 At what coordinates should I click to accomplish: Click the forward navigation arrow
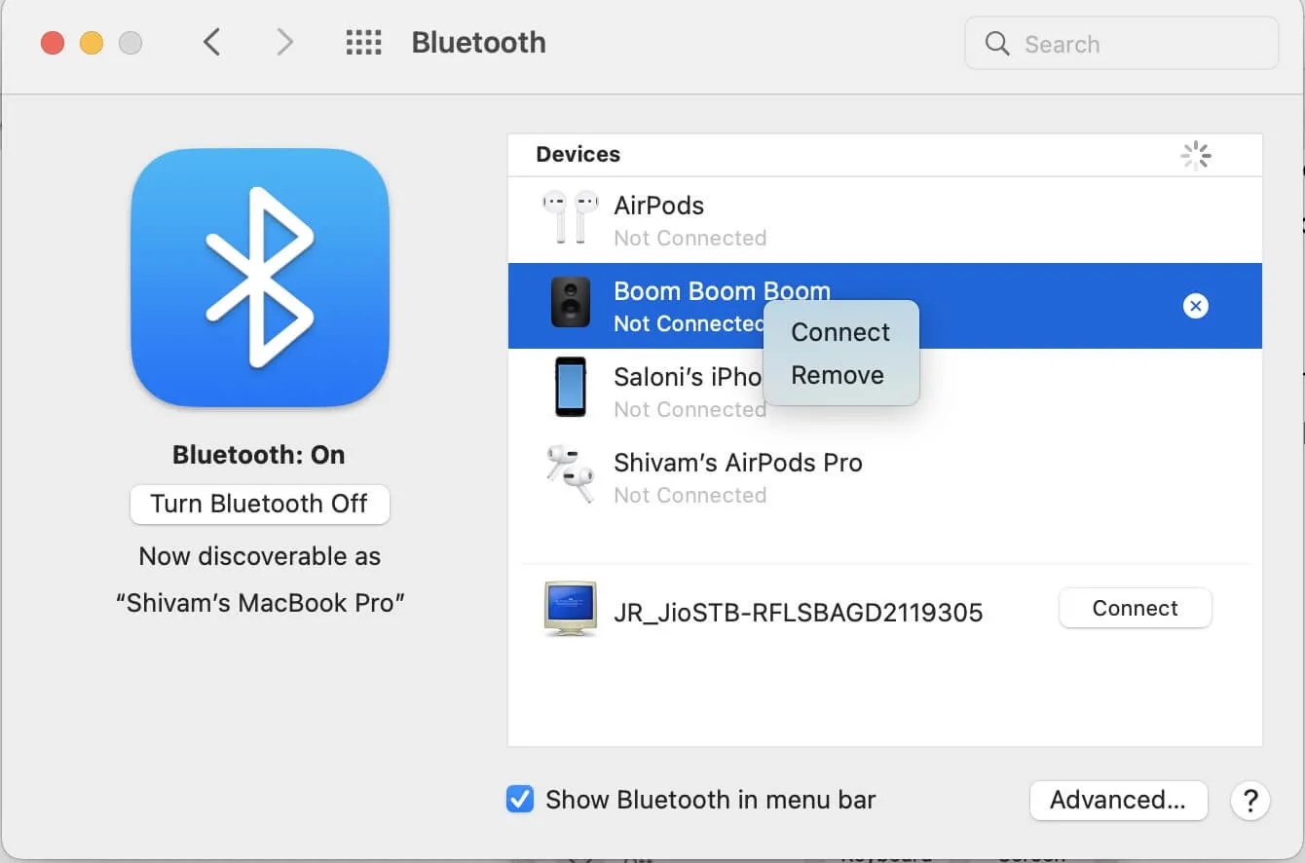284,42
